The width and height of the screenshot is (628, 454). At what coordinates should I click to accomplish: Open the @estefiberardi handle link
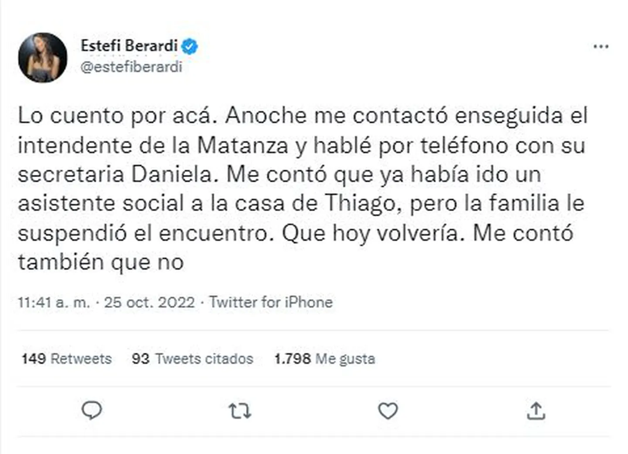click(x=131, y=67)
